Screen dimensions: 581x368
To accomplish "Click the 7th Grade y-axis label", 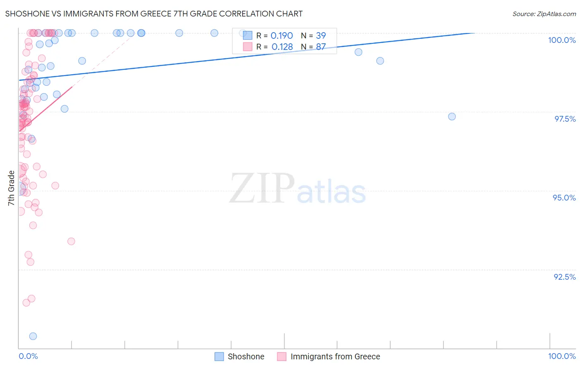I will point(11,188).
